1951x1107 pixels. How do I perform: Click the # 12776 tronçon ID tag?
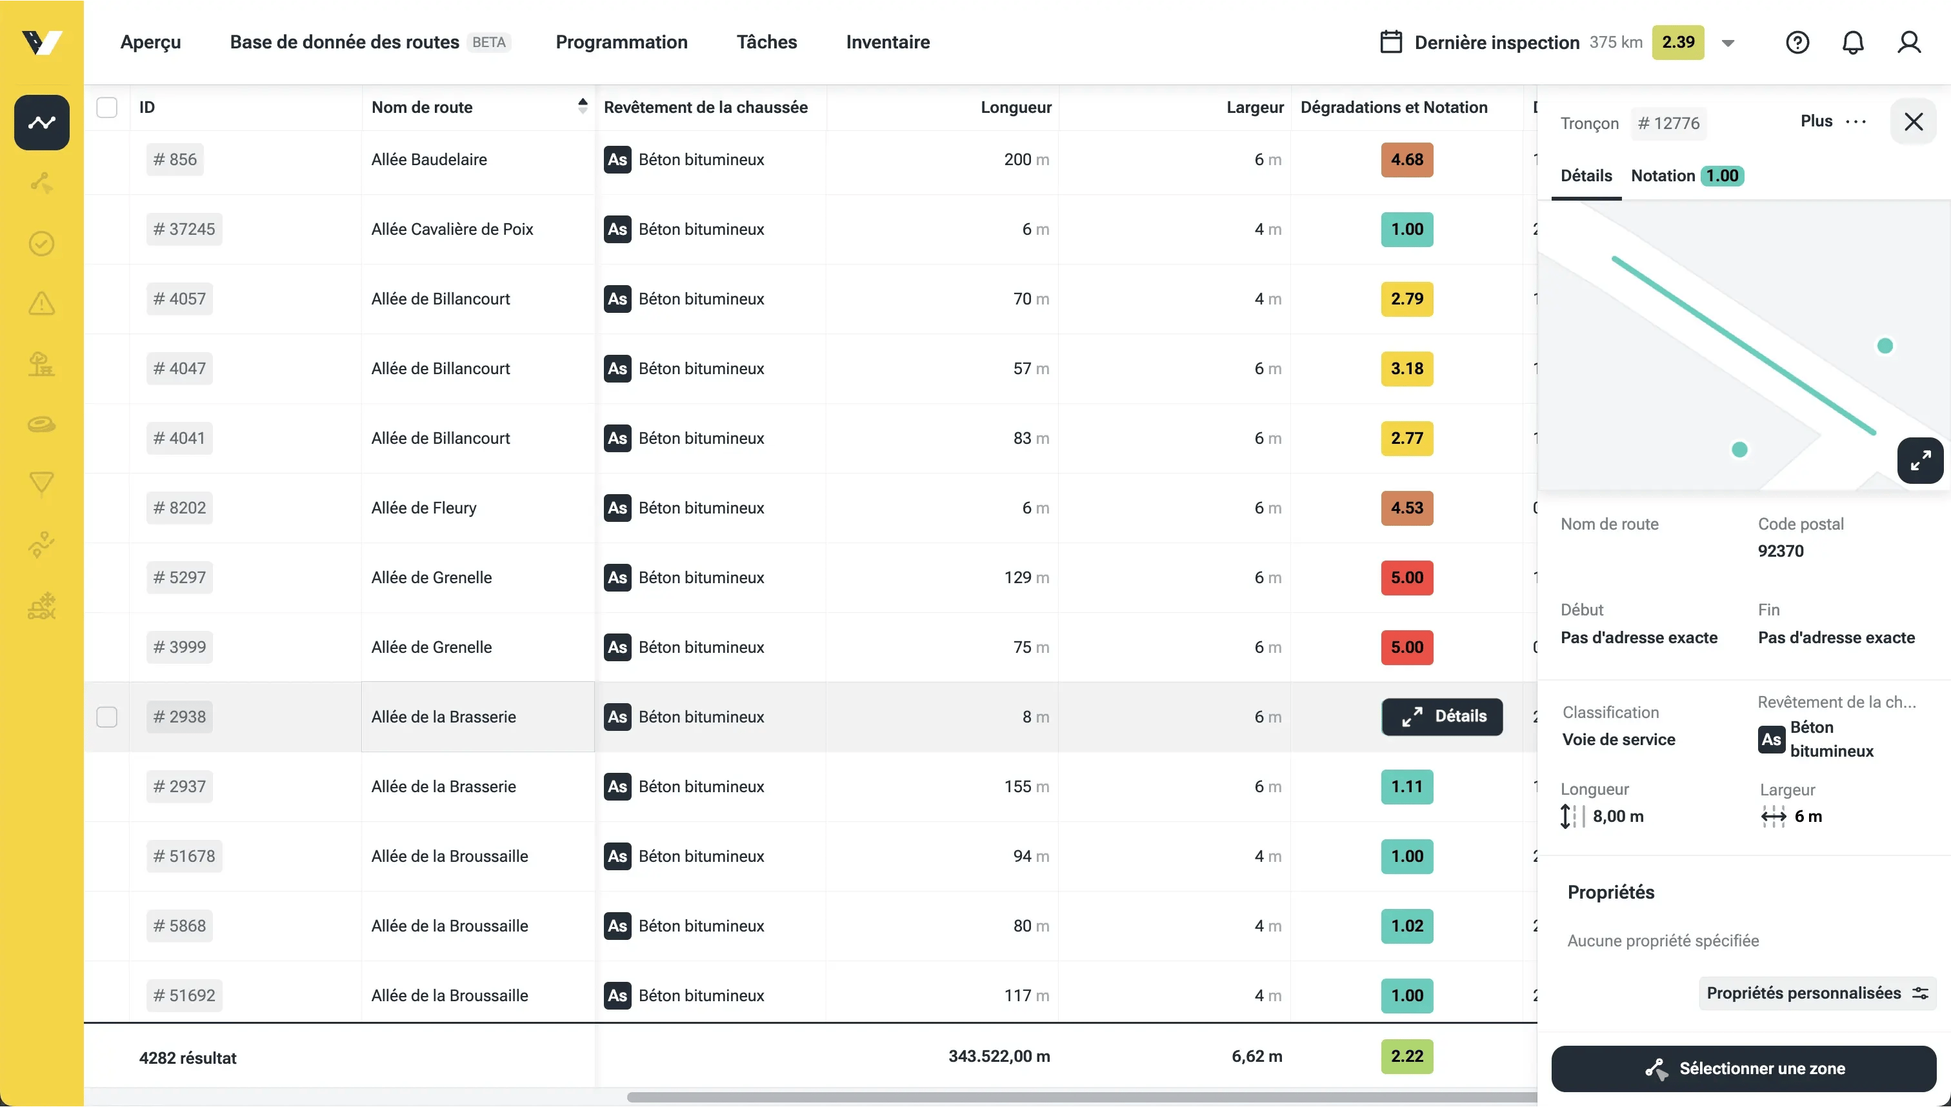pos(1668,123)
